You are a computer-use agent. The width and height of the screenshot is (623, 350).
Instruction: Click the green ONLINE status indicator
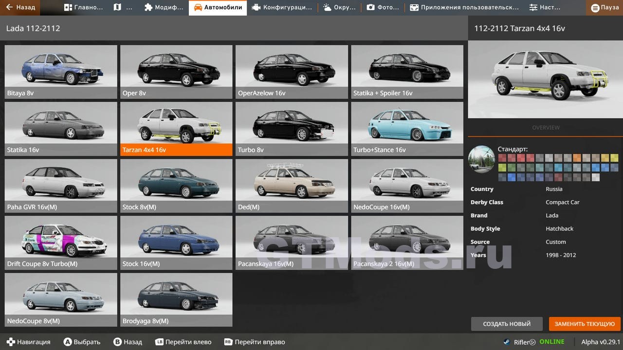tap(551, 342)
